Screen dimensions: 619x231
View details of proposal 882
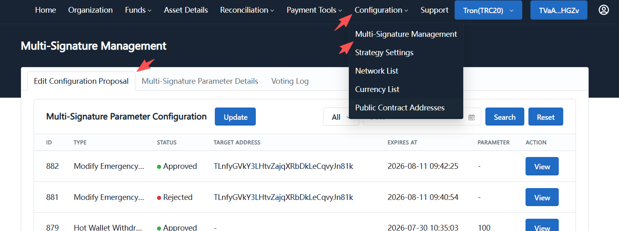(542, 166)
